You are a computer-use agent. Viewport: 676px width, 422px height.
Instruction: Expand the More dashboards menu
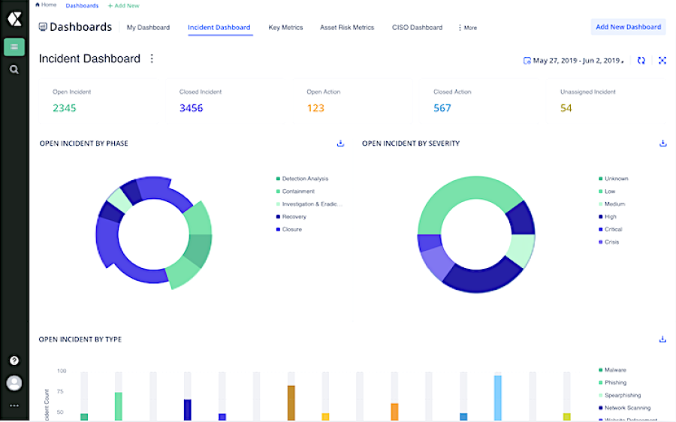(x=468, y=28)
